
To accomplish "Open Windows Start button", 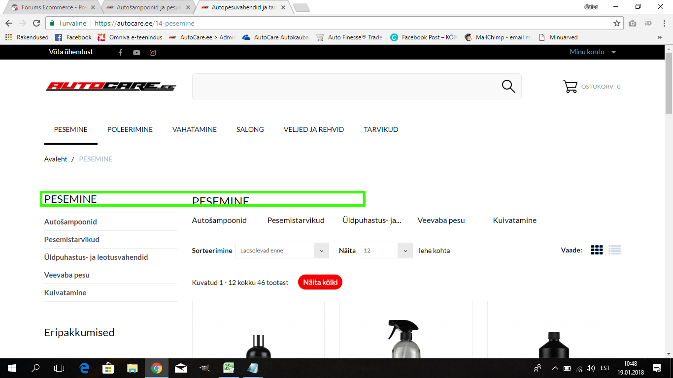I will (12, 368).
